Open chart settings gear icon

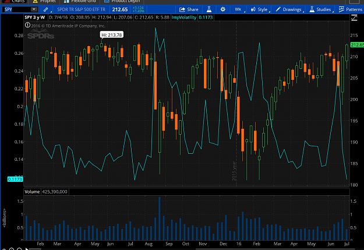223,9
